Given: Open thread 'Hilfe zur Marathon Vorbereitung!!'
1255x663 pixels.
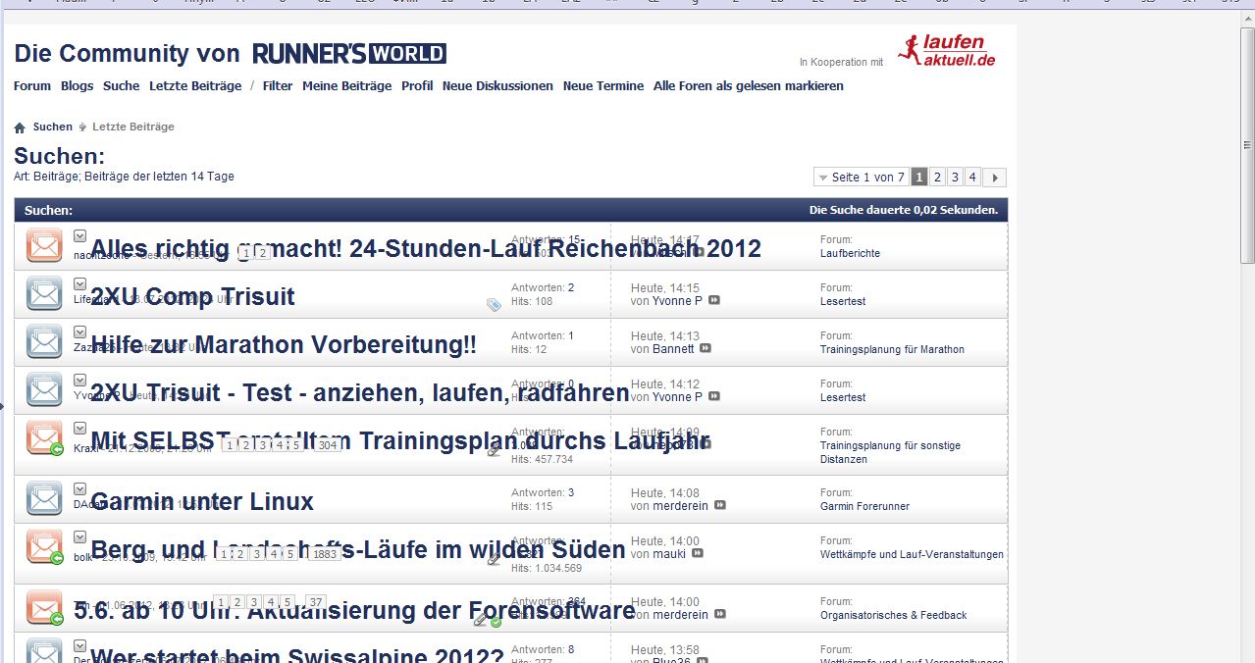Looking at the screenshot, I should [284, 344].
